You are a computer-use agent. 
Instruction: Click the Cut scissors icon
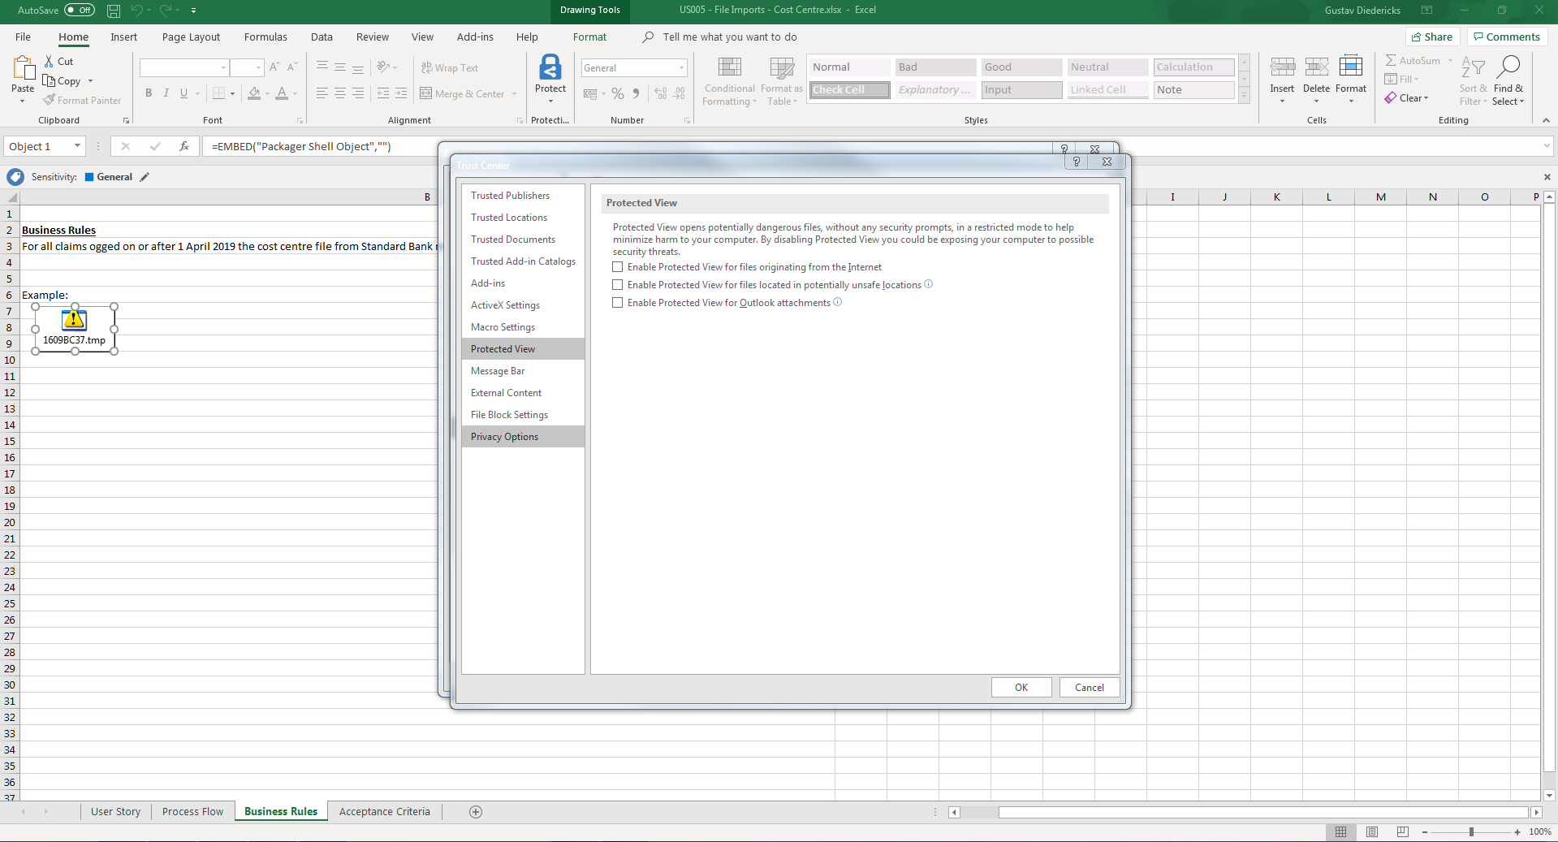[49, 62]
